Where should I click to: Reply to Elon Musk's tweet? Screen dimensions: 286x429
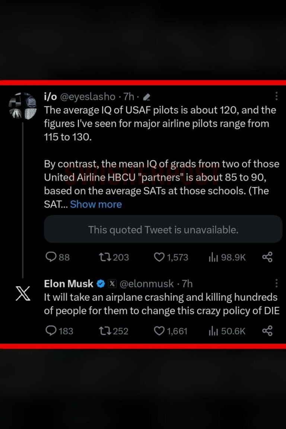tap(51, 331)
